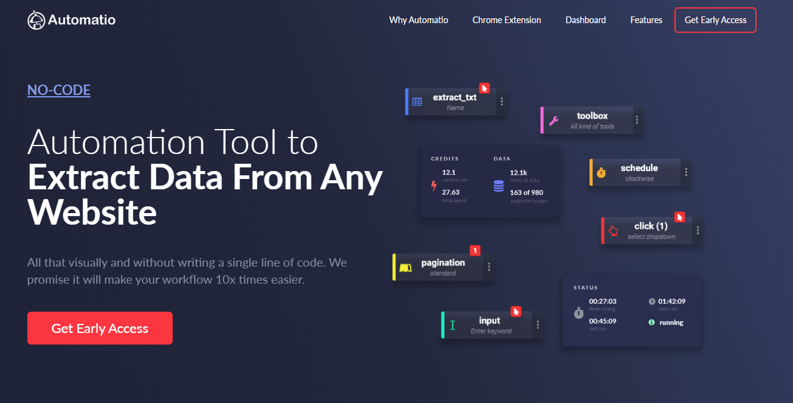793x403 pixels.
Task: Click 'Enter keyword' subtitle on input card
Action: [491, 331]
